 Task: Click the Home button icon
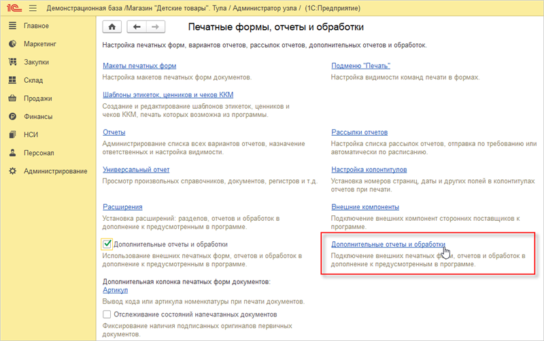click(112, 27)
